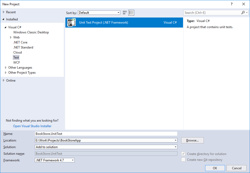Select the Cloud category

pos(18,52)
